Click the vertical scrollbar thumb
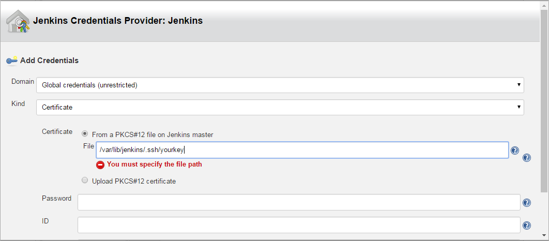This screenshot has width=549, height=241. 544,100
